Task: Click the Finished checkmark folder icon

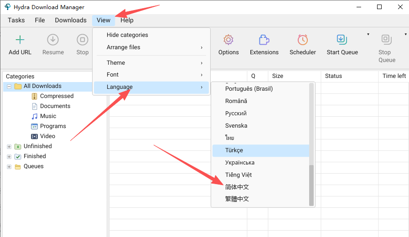Action: coord(18,156)
